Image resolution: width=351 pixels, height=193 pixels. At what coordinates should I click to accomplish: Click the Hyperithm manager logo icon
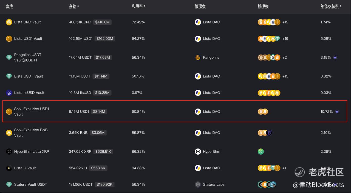198,152
